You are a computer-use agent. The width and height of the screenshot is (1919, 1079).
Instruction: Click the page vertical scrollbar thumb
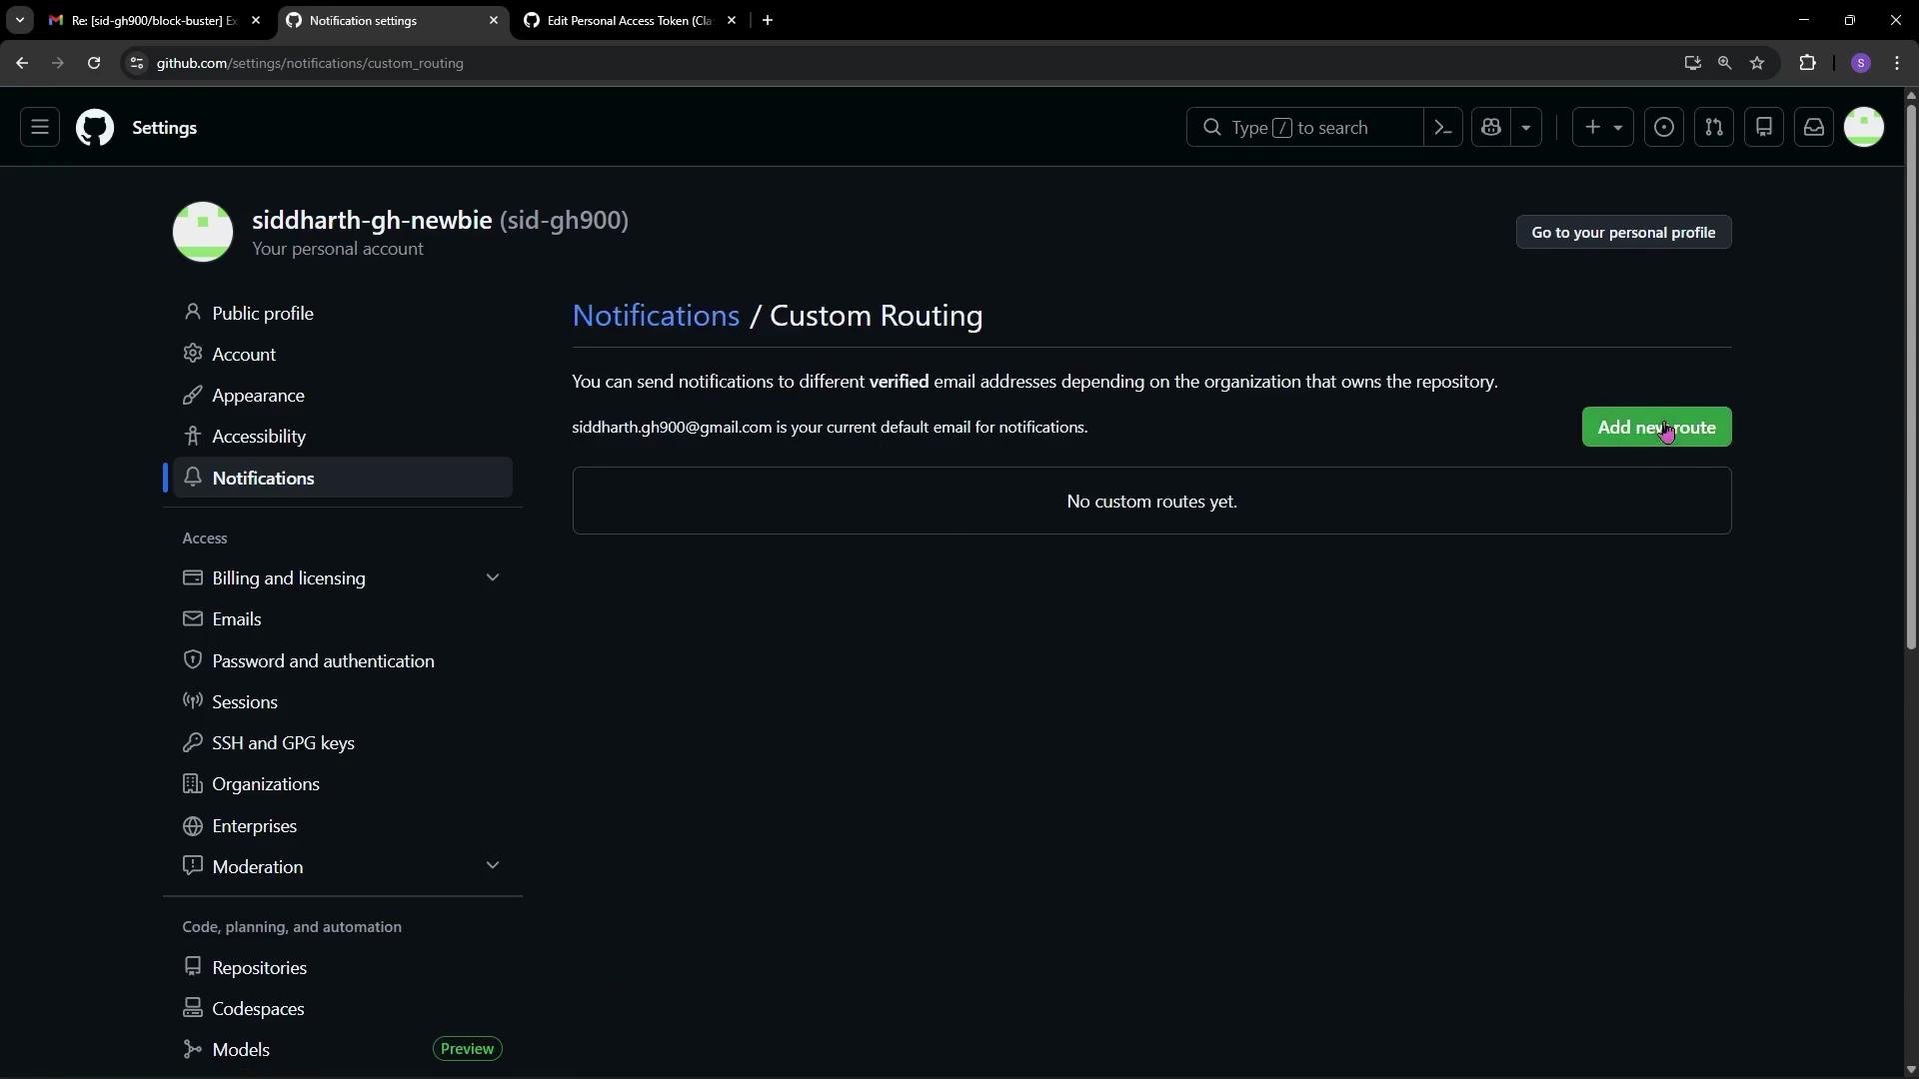[1910, 378]
